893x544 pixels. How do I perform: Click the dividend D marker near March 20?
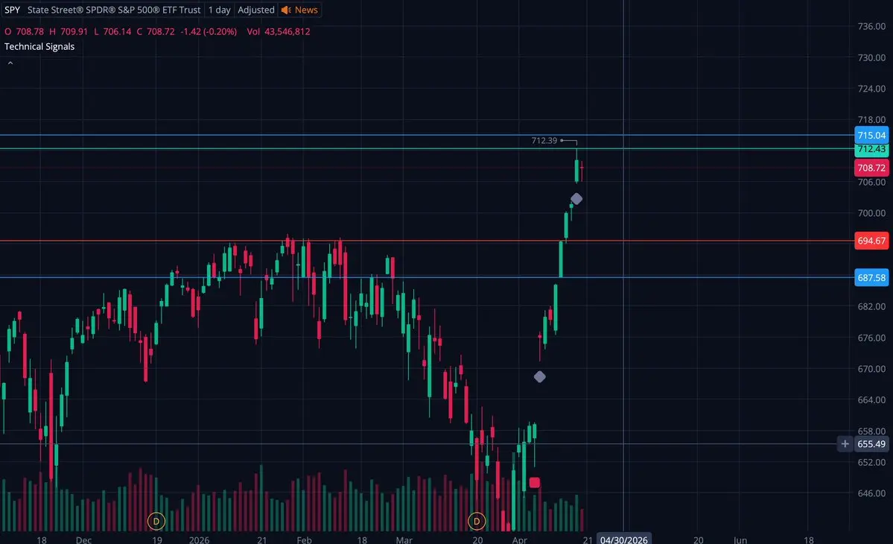coord(476,521)
